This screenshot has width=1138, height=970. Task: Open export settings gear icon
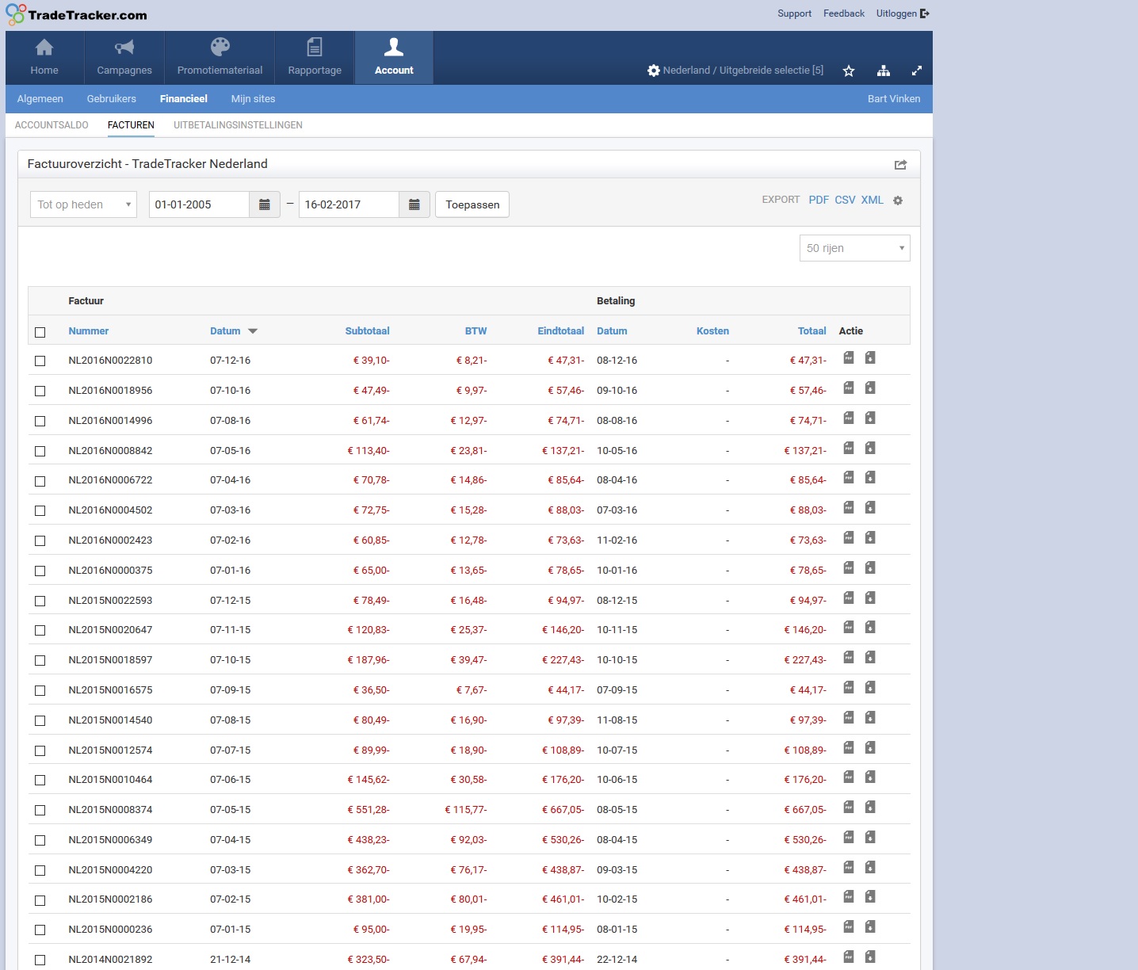[898, 200]
